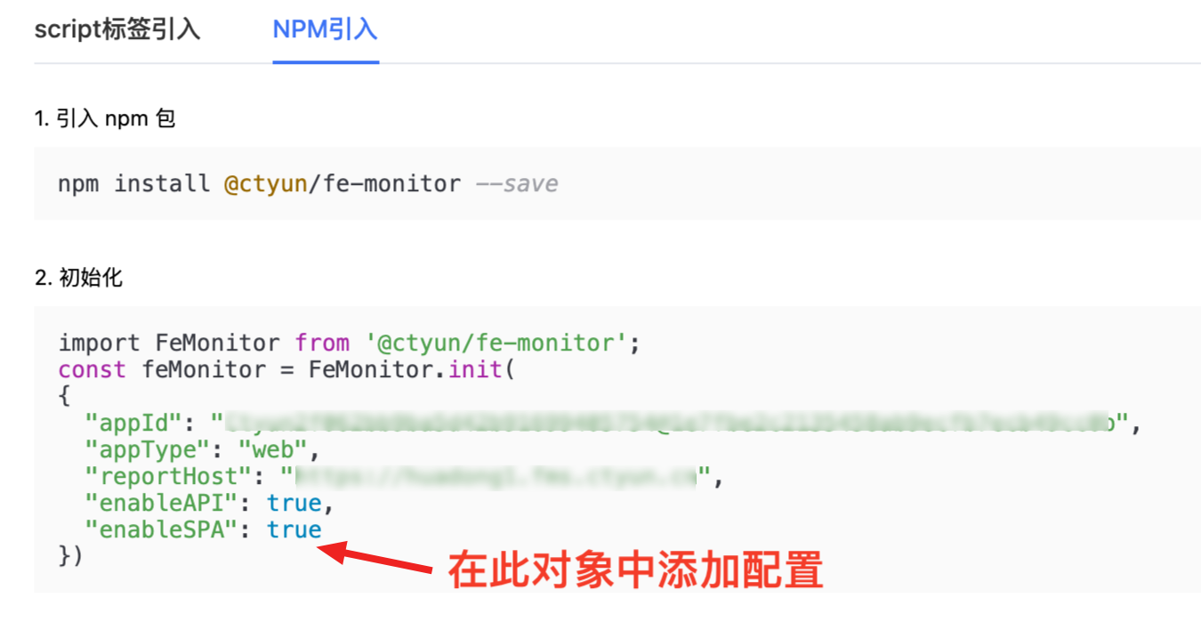Image resolution: width=1201 pixels, height=630 pixels.
Task: Click the init method call in code
Action: coord(476,369)
